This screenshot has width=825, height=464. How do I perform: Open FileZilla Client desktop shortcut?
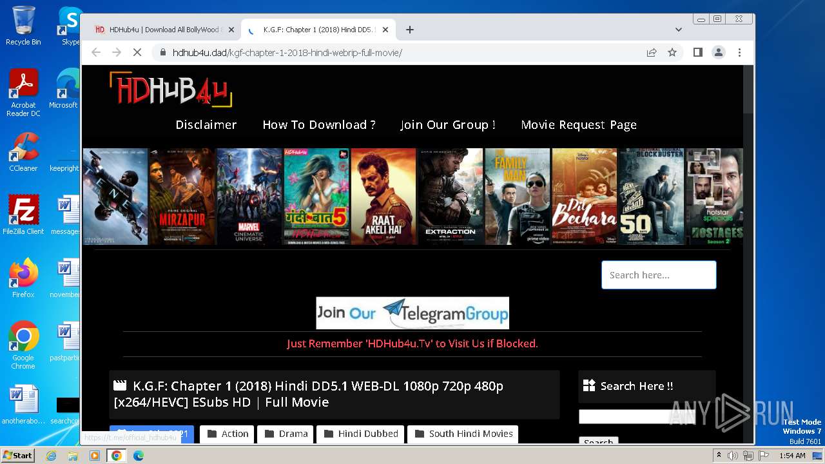23,215
